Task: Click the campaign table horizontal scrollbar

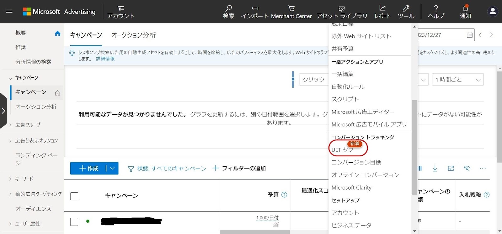Action: click(x=255, y=232)
